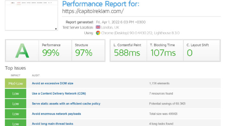Click the T. Blocking Time 107ms metric

click(x=165, y=51)
